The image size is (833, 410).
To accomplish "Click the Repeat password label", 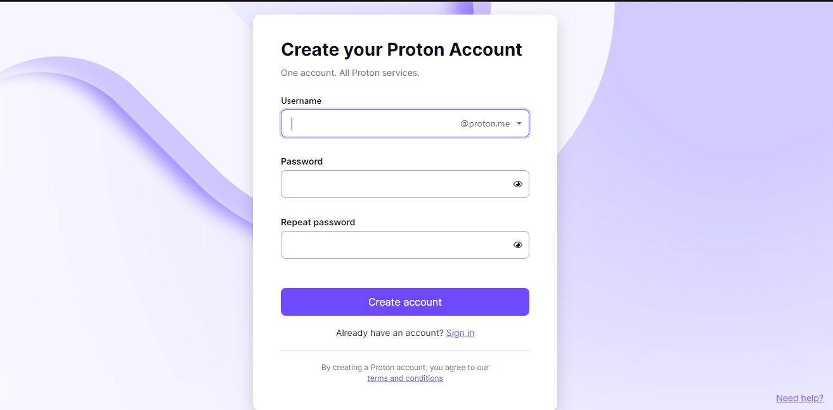I will click(318, 222).
